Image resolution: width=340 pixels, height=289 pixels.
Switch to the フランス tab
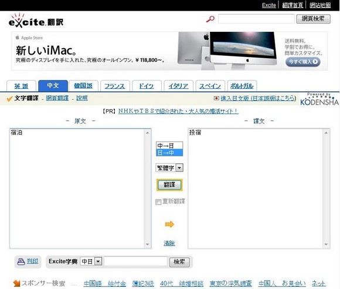click(x=115, y=86)
